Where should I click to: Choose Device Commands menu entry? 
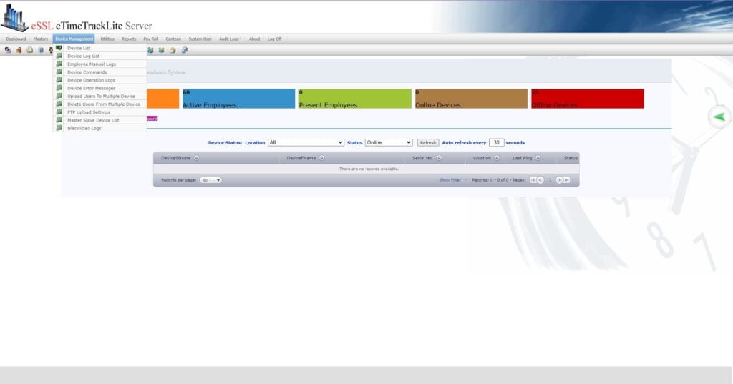tap(100, 72)
